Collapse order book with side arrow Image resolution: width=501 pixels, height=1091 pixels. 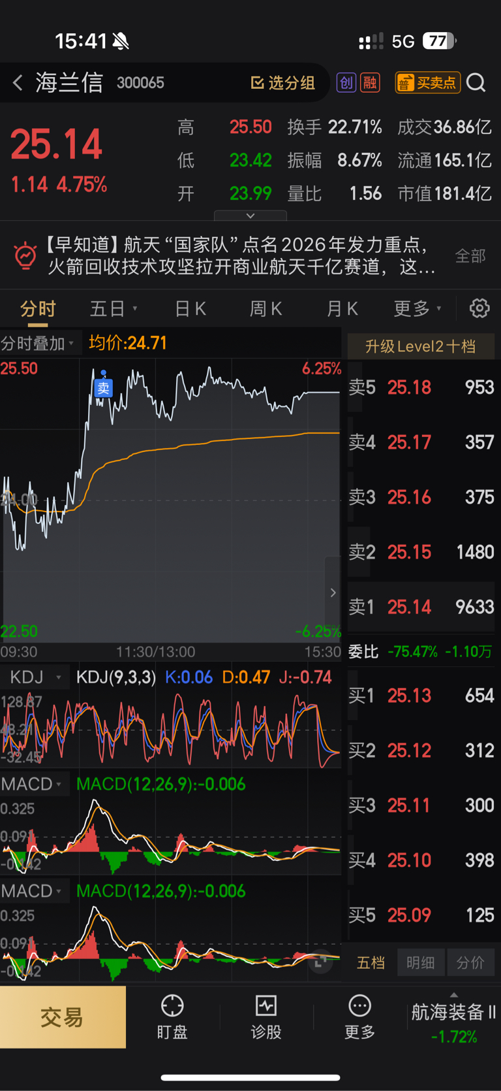click(333, 593)
